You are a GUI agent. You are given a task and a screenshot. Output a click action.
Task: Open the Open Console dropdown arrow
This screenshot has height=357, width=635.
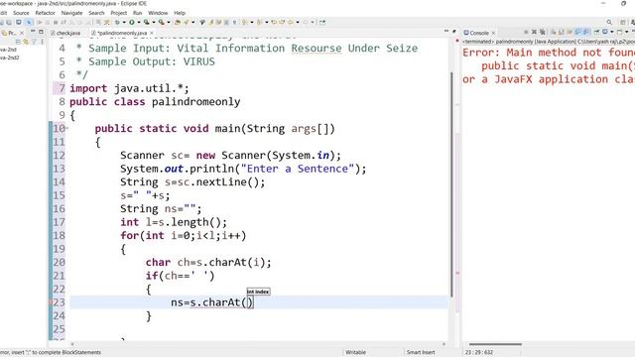(626, 32)
